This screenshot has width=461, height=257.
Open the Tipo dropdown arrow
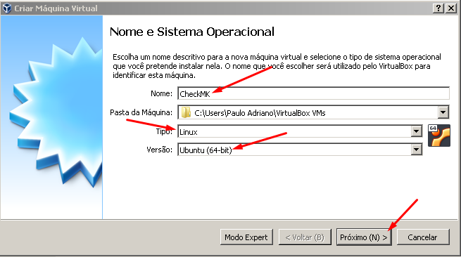(x=417, y=131)
